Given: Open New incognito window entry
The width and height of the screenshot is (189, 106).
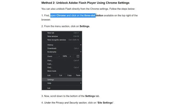Looking at the screenshot, I should [62, 40].
